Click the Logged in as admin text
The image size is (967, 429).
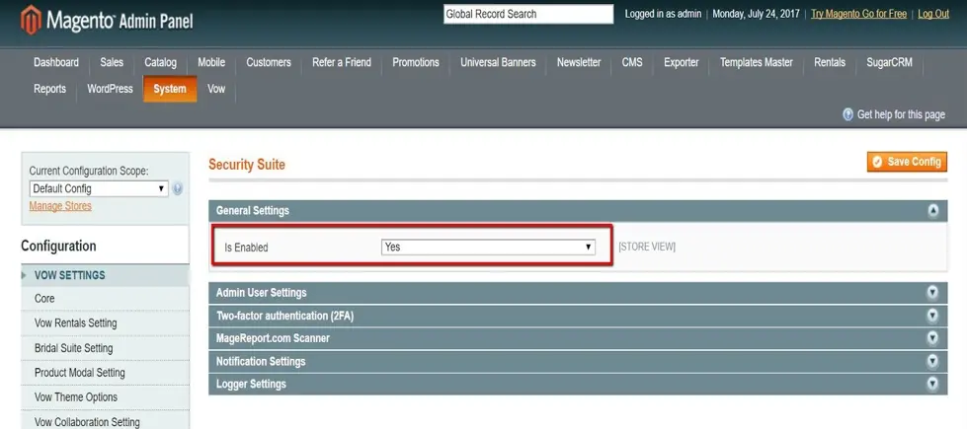663,14
